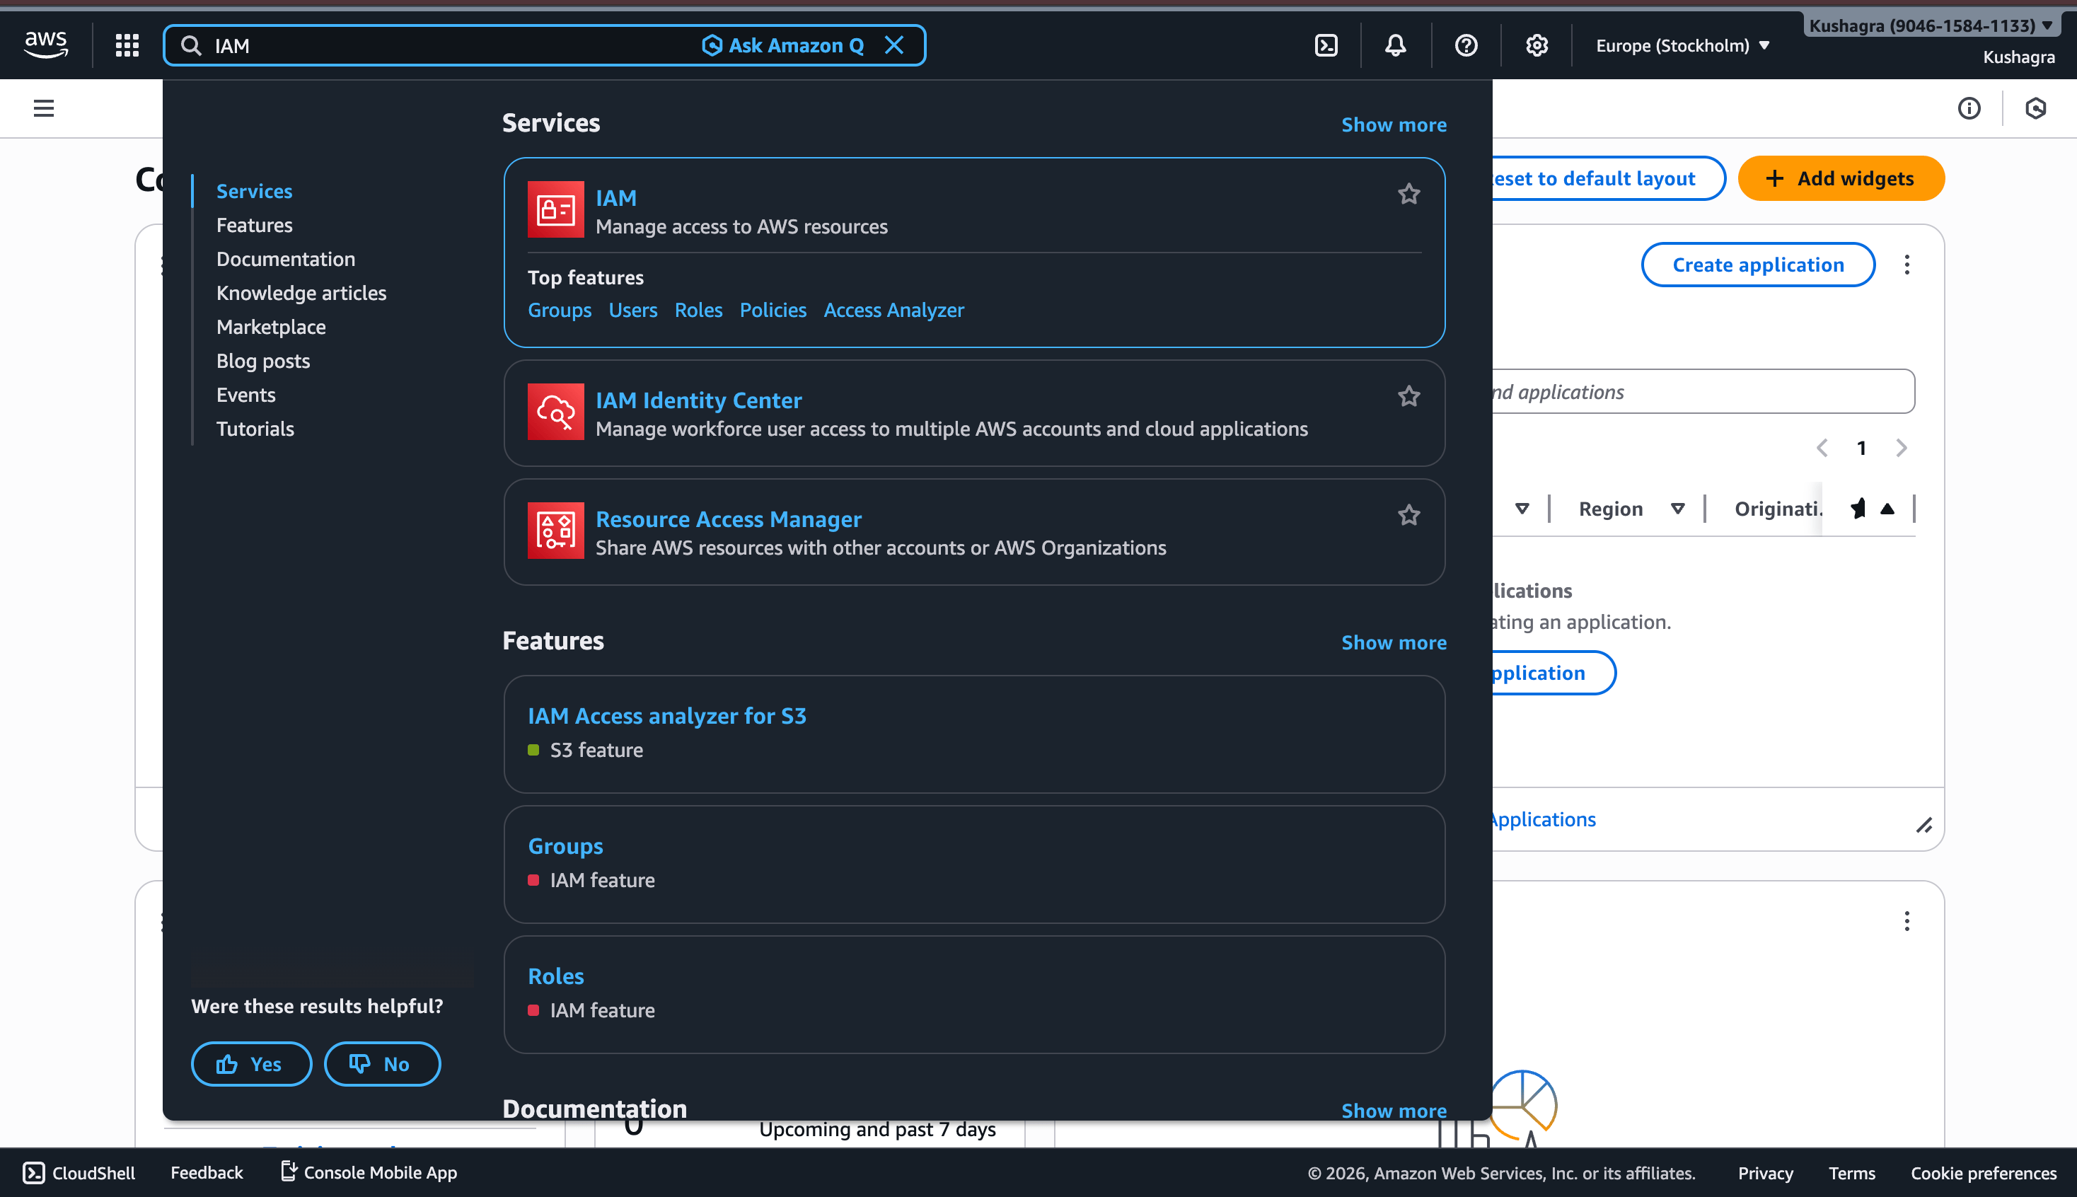Click the IAM Identity Center icon
Screen dimensions: 2077x1197
point(555,411)
